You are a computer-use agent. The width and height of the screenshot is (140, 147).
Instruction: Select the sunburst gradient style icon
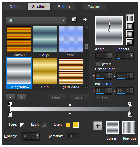130,34
